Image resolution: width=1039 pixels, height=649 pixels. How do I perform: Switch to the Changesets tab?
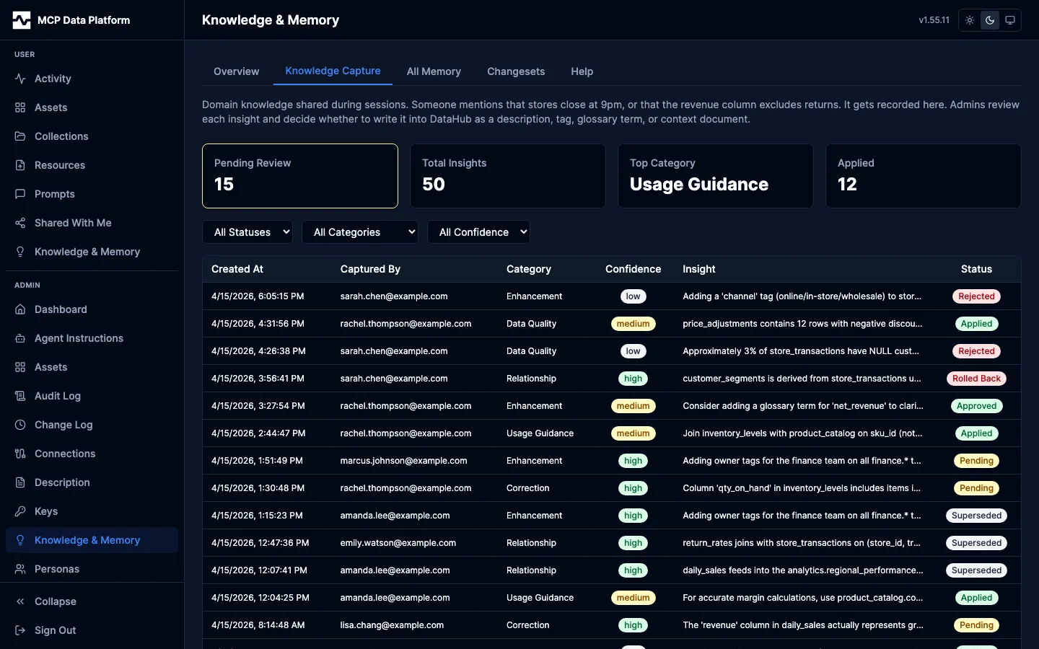(516, 71)
